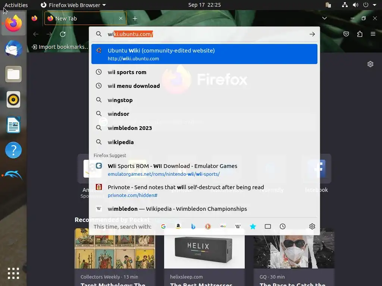Search with Wikipedia this time
This screenshot has width=382, height=286.
tap(238, 226)
